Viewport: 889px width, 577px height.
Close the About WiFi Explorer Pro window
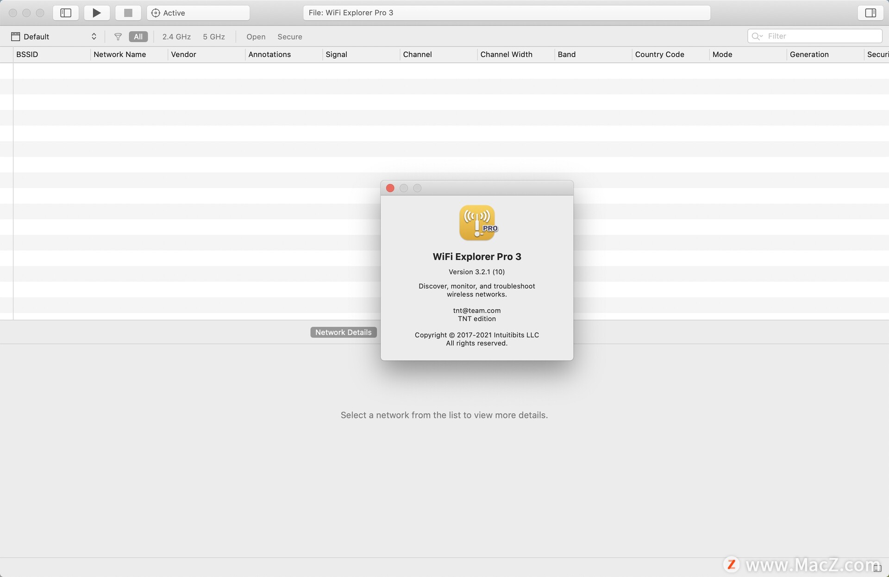click(x=390, y=188)
